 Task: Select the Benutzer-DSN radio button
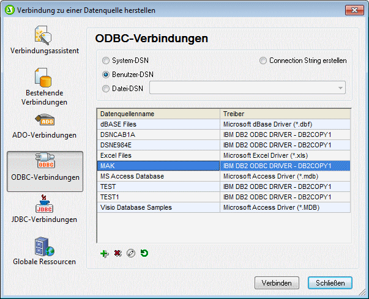coord(106,75)
